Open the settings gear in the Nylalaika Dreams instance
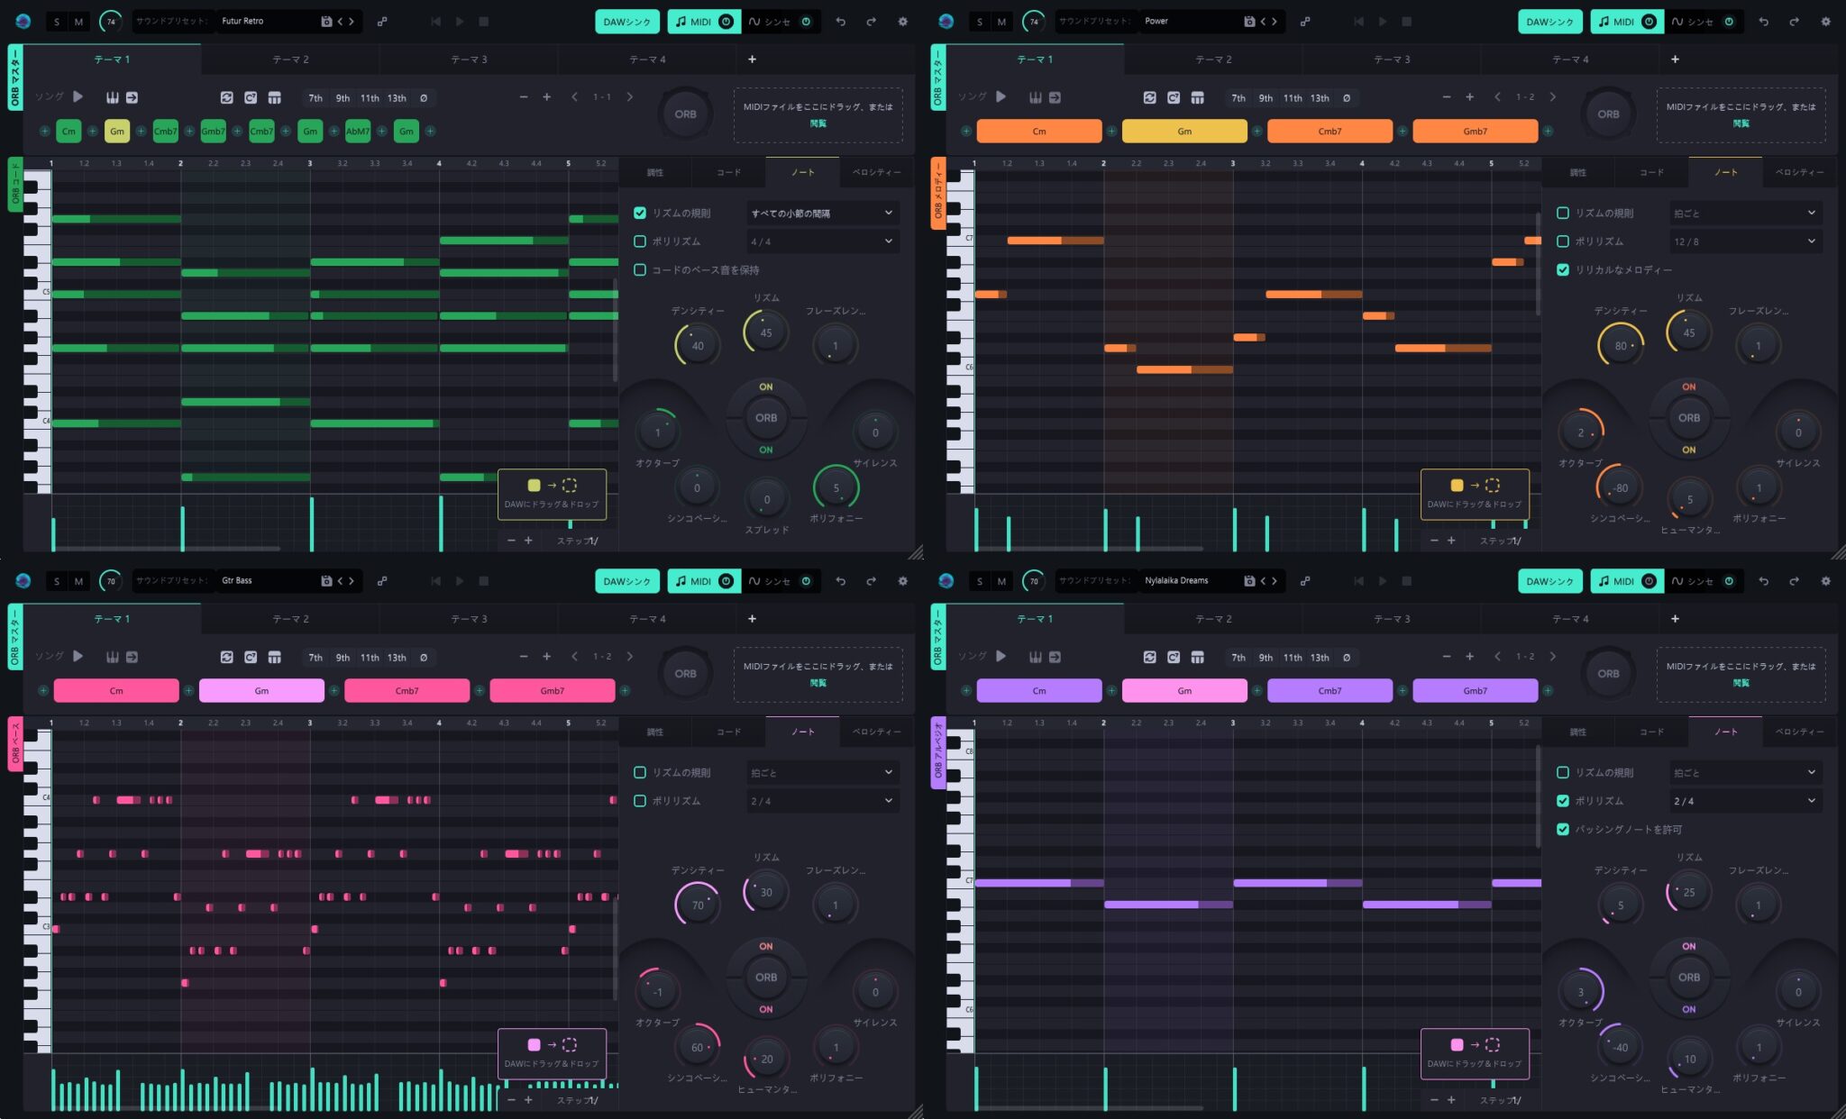Screen dimensions: 1846x1119 pos(1826,581)
